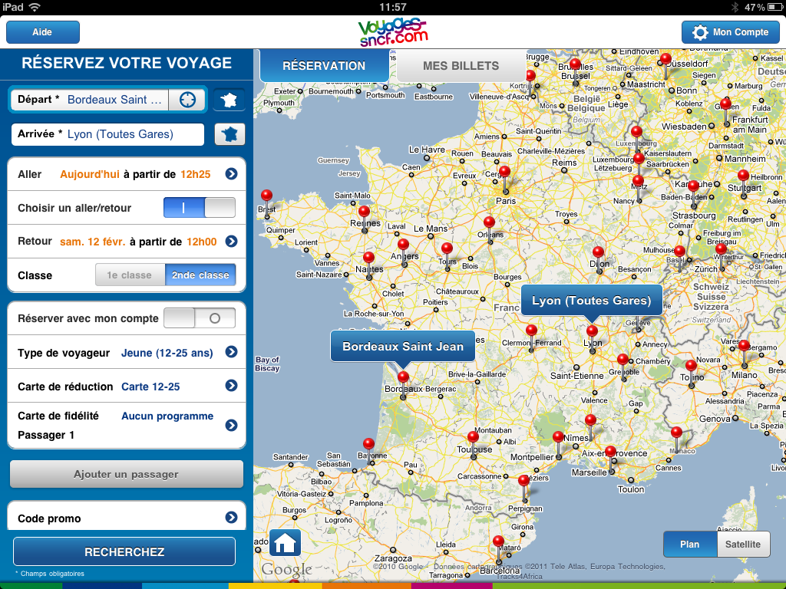Tap the Bordeaux Saint Jean map callout
This screenshot has width=786, height=589.
click(402, 347)
